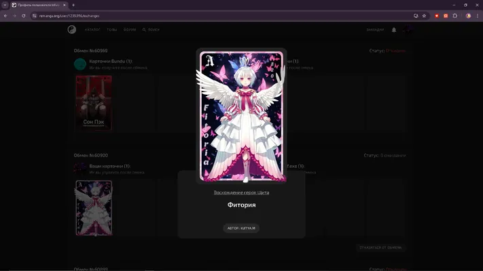Open the Восхождение героя Щита link
Image resolution: width=483 pixels, height=271 pixels.
(x=242, y=192)
